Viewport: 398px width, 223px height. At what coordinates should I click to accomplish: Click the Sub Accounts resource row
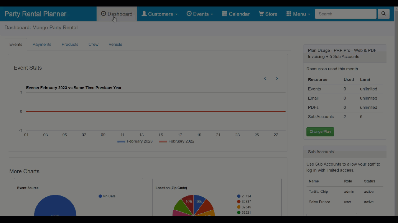tap(345, 117)
